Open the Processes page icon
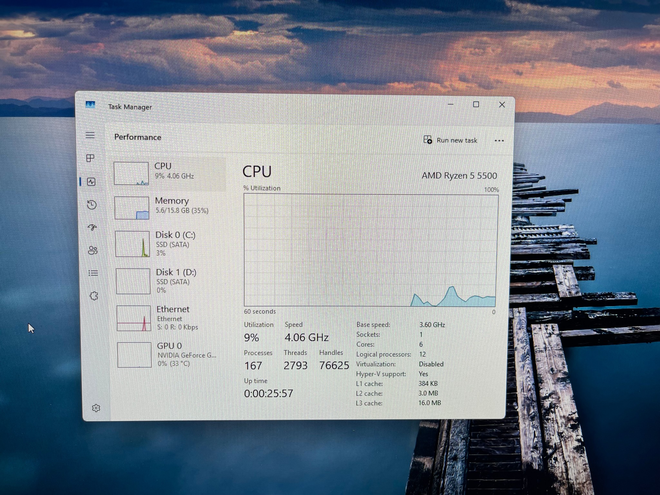The height and width of the screenshot is (495, 660). tap(91, 158)
